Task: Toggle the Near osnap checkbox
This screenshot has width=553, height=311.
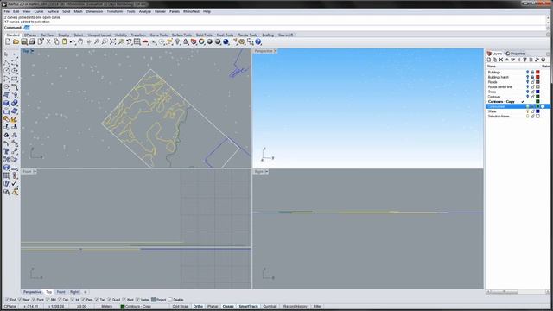Action: point(20,300)
